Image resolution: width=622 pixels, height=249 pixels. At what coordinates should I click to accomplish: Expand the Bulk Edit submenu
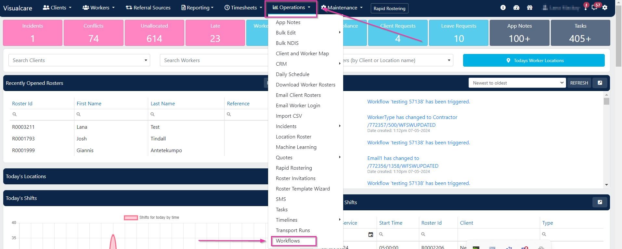click(305, 33)
